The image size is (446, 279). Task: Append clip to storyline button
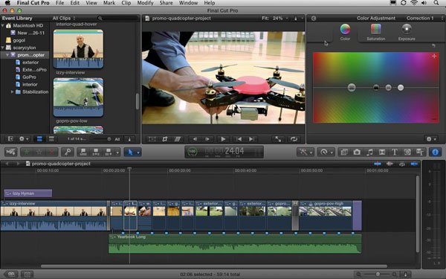109,152
